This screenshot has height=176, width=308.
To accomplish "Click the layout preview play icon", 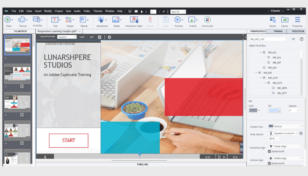I will (x=109, y=37).
